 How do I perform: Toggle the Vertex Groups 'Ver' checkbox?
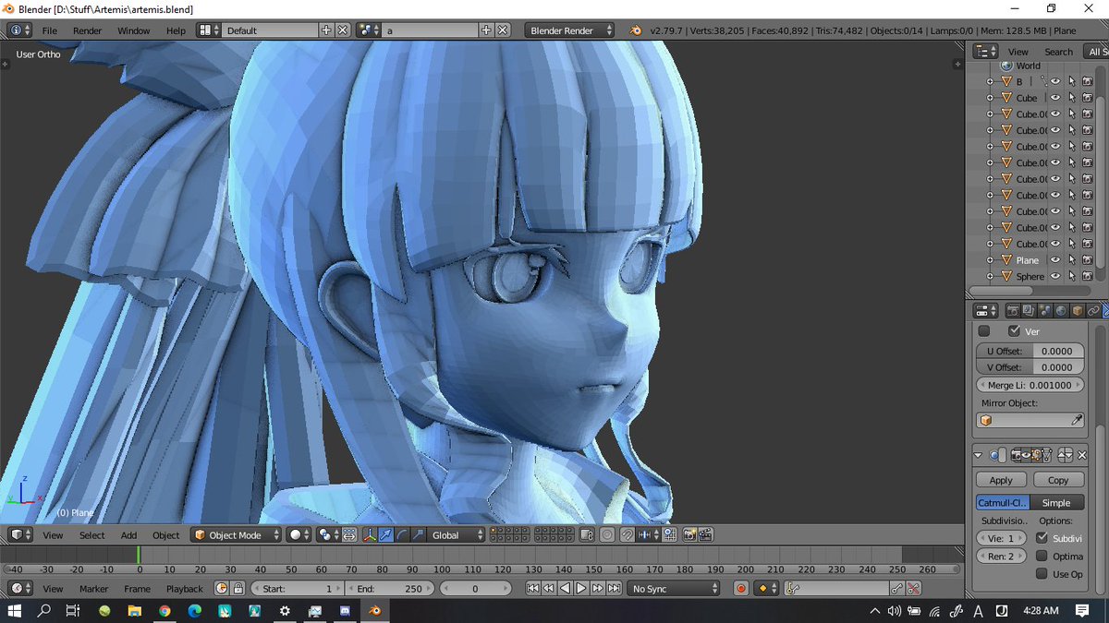1015,330
